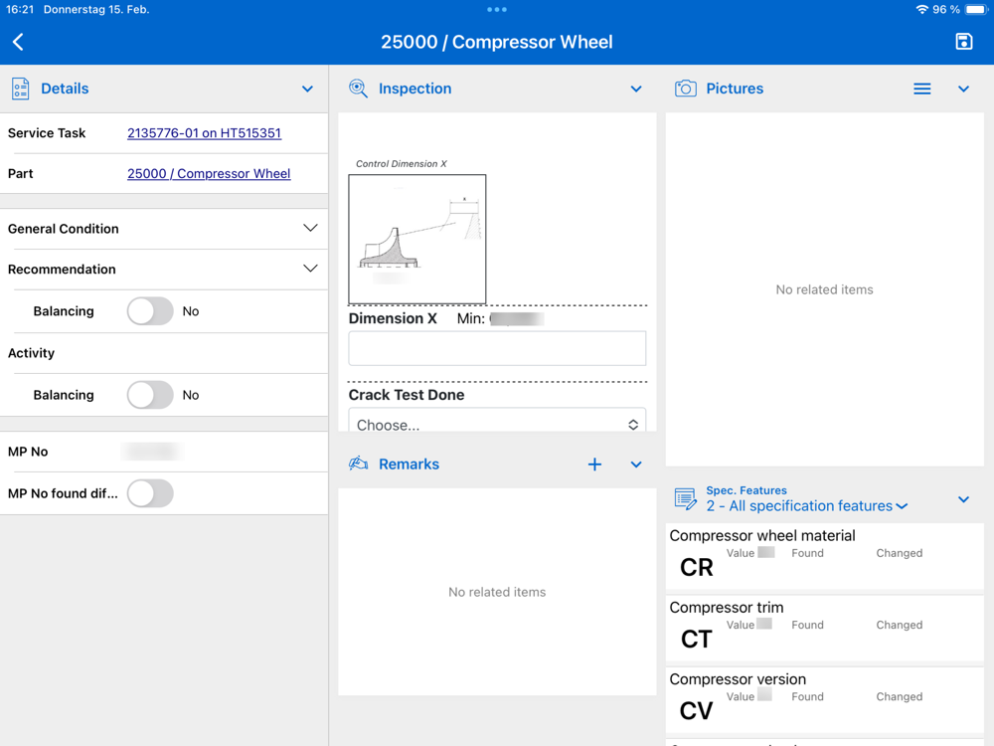Click the Dimension X input field

[497, 348]
